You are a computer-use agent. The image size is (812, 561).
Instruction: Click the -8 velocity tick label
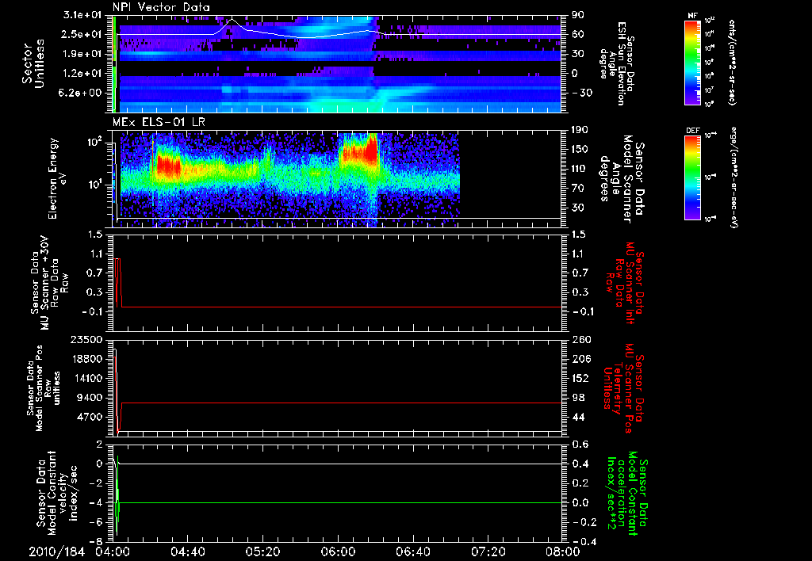point(98,542)
